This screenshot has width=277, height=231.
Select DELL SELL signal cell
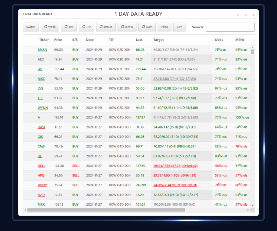[x=76, y=166]
